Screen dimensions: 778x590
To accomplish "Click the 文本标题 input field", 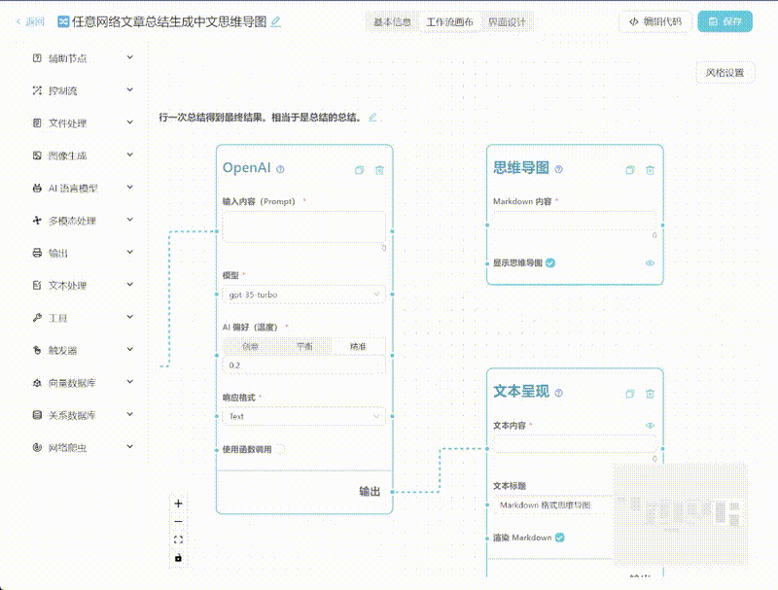I will 553,505.
